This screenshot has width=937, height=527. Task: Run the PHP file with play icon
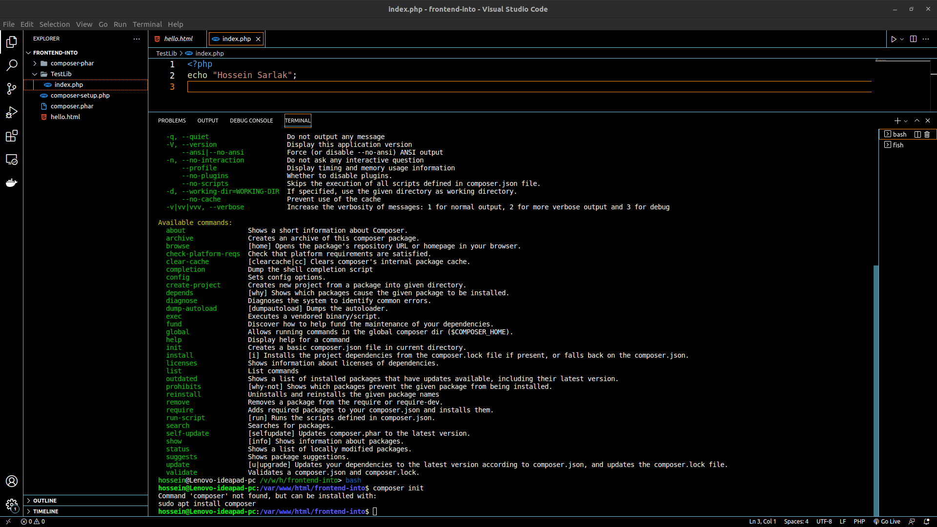click(x=894, y=39)
